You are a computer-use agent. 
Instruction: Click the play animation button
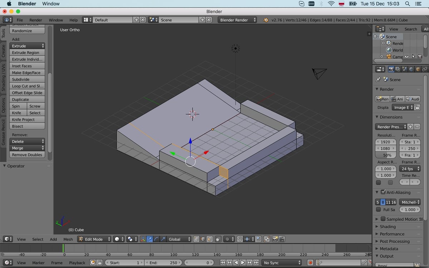243,263
